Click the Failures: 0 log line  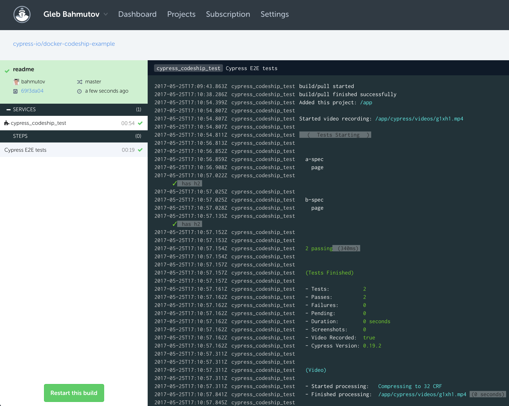[336, 305]
